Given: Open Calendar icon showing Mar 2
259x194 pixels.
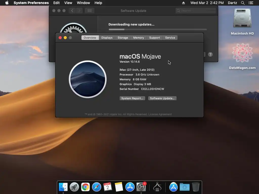Looking at the screenshot, I should [107, 187].
